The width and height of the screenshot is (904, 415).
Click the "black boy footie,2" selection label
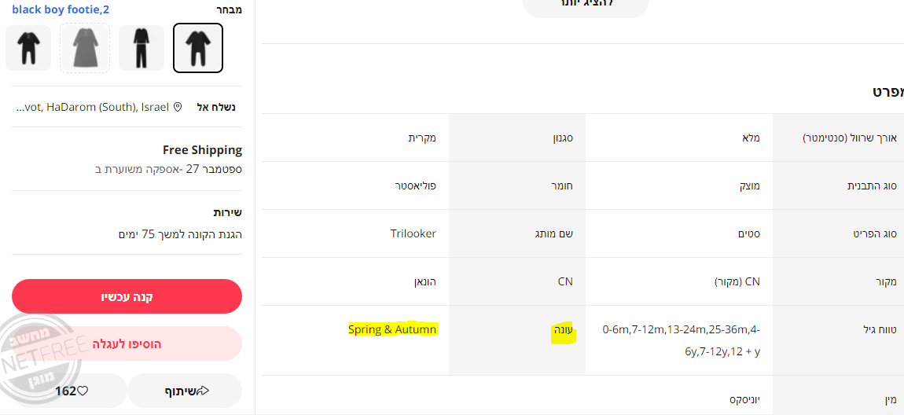coord(61,9)
